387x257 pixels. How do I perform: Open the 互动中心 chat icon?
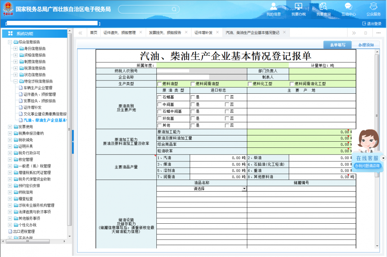[x=348, y=7]
